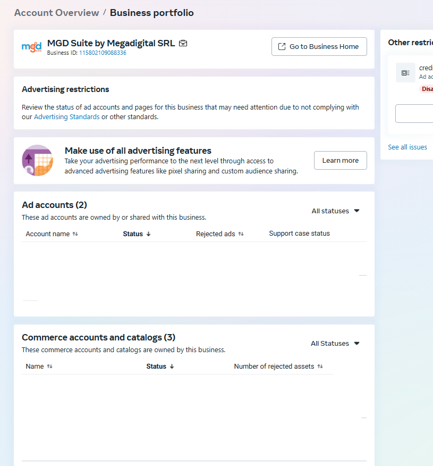Click the Learn more button
The image size is (433, 466).
pyautogui.click(x=340, y=160)
